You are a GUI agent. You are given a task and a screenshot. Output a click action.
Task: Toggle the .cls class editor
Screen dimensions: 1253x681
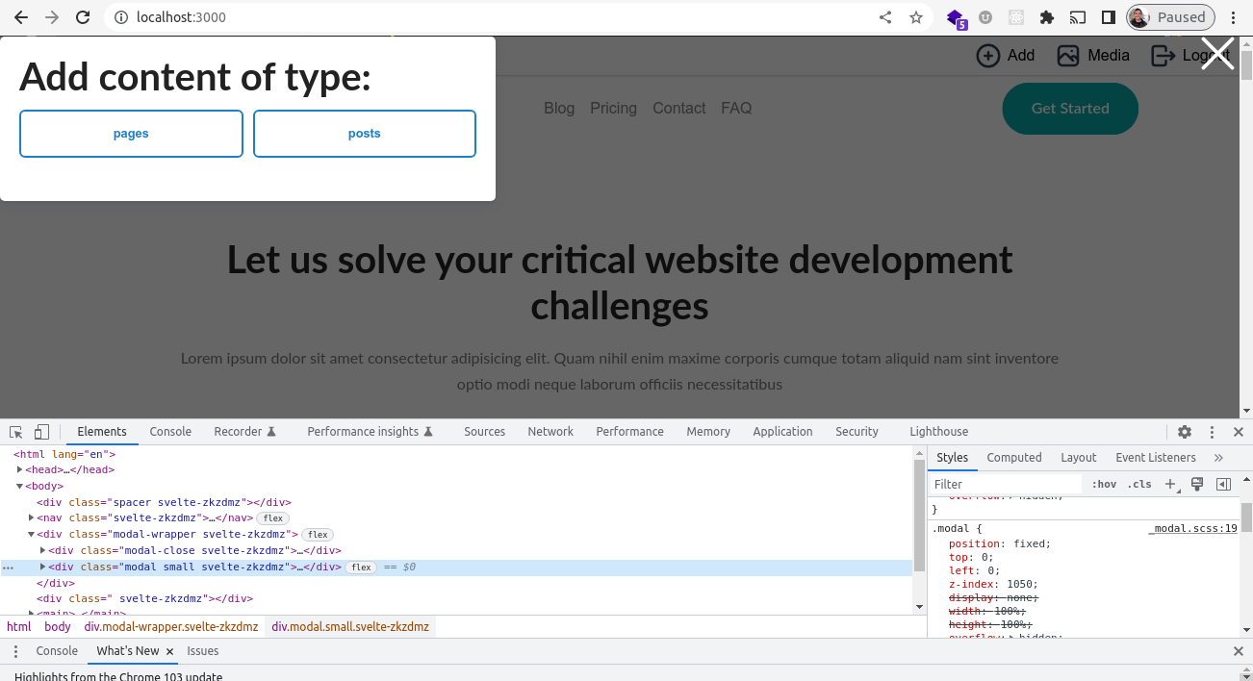(x=1139, y=484)
